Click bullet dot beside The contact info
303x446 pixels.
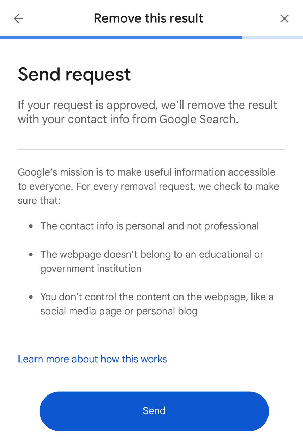(x=31, y=226)
